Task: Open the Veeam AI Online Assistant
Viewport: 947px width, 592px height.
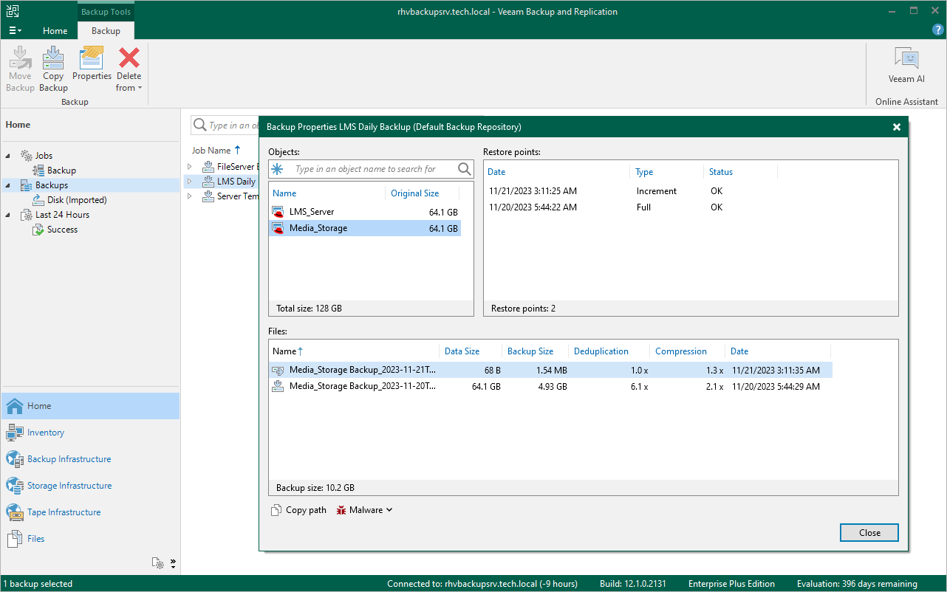Action: (906, 66)
